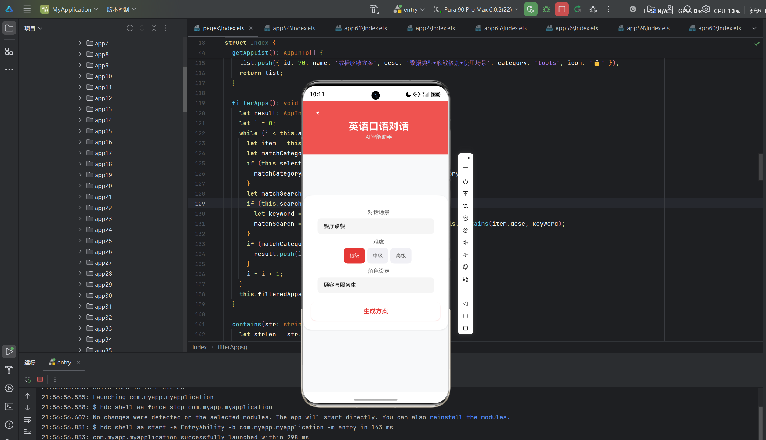Stop the running app with red stop button

click(562, 9)
